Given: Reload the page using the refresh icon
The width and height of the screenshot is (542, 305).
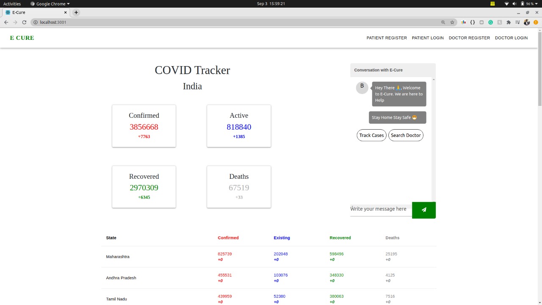Looking at the screenshot, I should (24, 22).
